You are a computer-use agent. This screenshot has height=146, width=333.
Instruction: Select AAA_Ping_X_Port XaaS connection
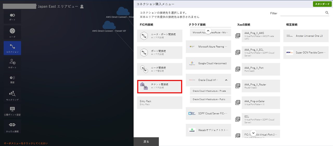pyautogui.click(x=261, y=69)
